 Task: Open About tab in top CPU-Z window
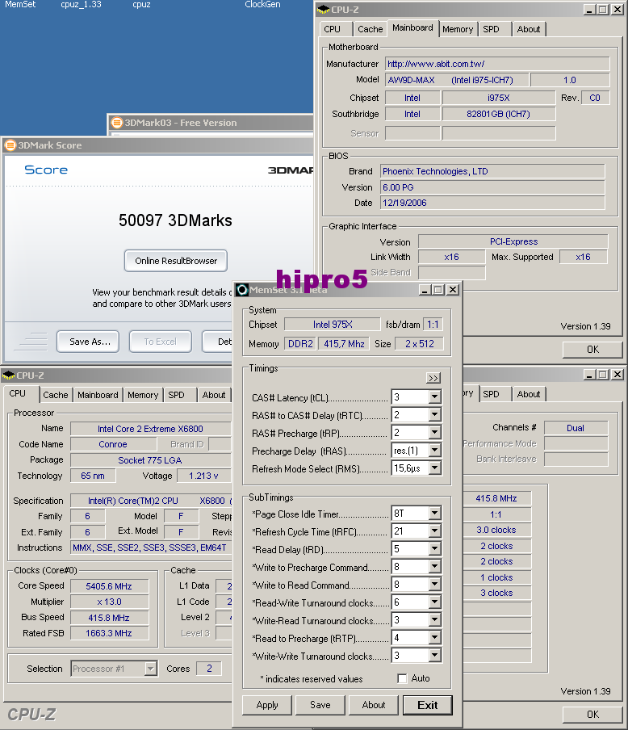529,29
